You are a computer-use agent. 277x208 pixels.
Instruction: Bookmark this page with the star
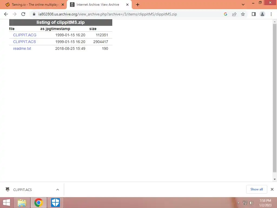(x=243, y=14)
